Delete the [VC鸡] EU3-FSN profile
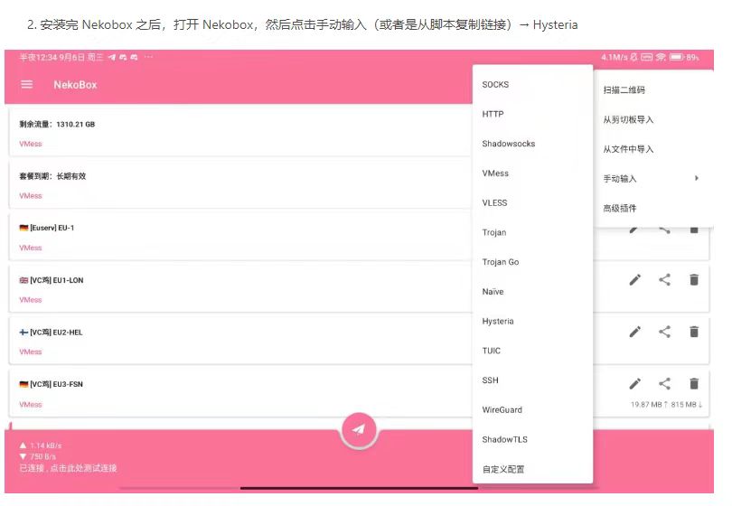Screen dimensions: 732x506 pos(694,383)
